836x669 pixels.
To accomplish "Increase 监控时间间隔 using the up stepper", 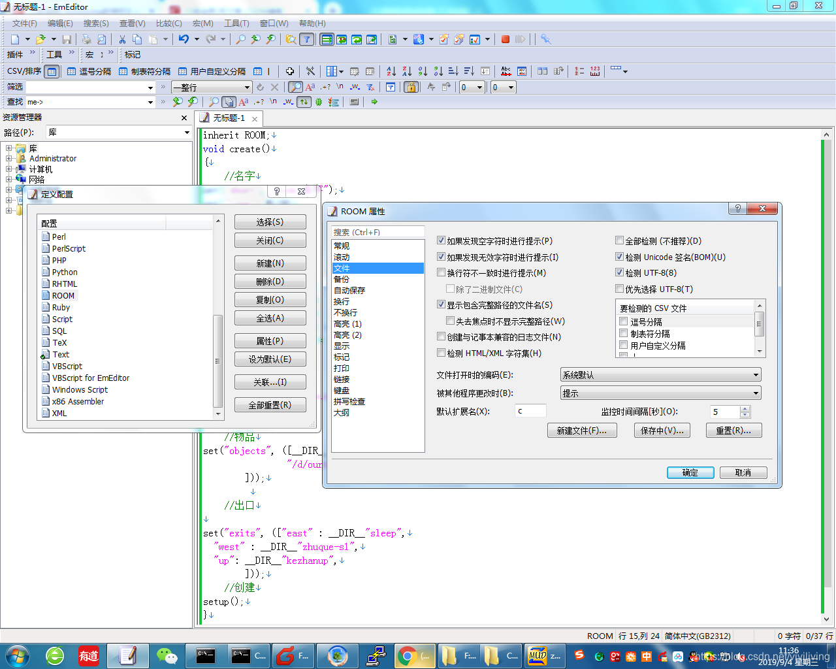I will point(745,408).
